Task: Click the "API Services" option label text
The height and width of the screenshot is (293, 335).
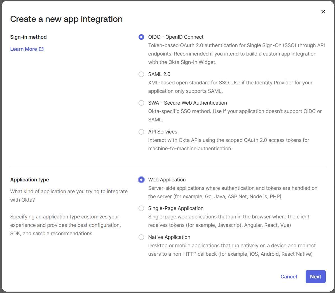Action: (163, 132)
